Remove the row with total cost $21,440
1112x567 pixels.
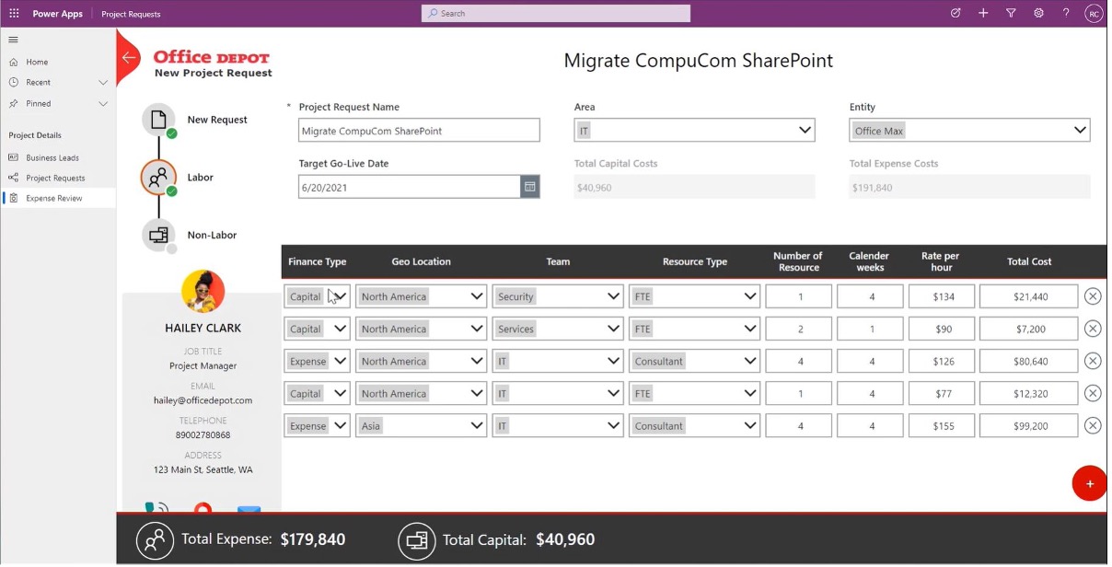(1093, 296)
